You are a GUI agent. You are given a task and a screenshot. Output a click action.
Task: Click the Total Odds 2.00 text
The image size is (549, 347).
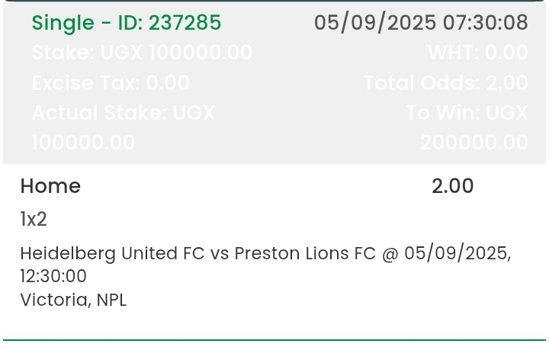pos(446,83)
